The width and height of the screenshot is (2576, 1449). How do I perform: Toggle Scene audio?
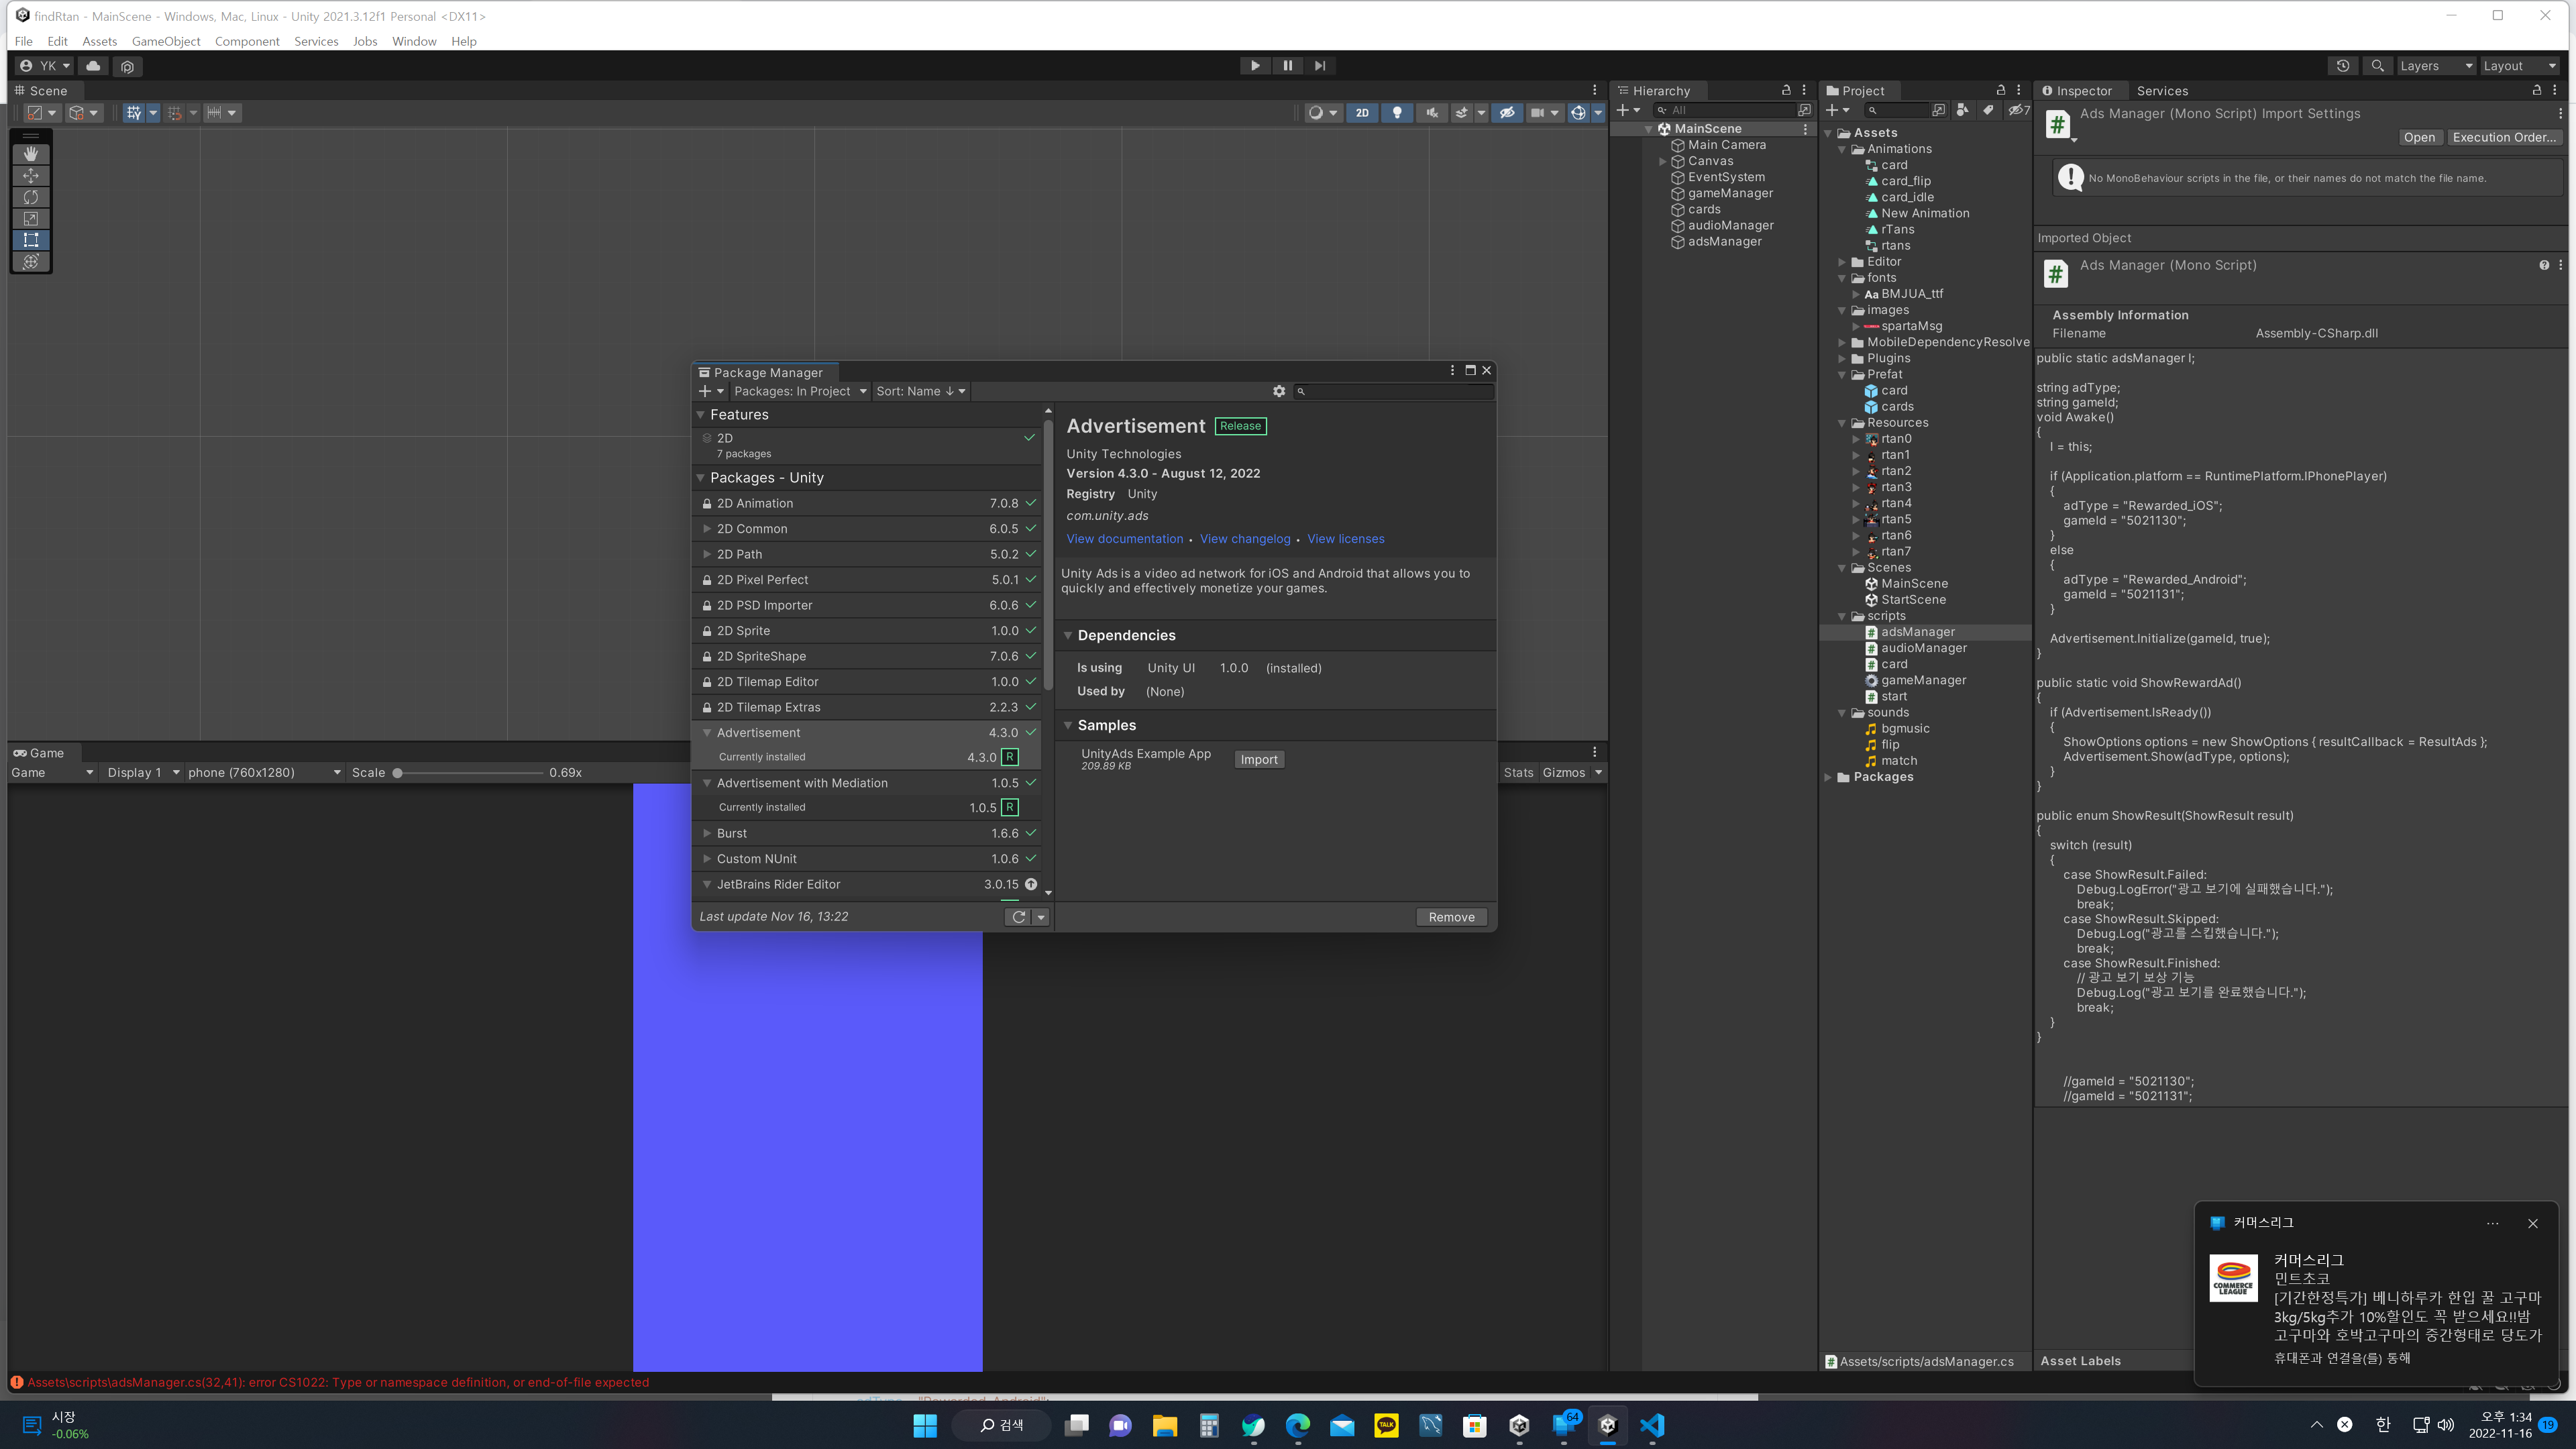pos(1432,113)
